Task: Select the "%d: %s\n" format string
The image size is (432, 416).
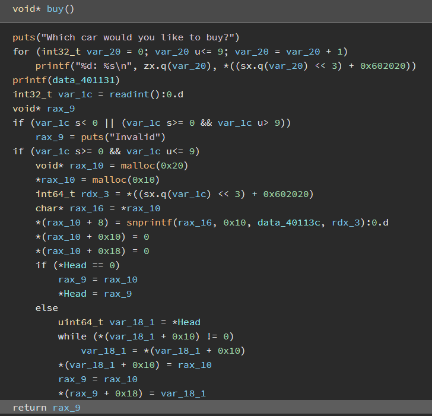Action: coord(106,66)
